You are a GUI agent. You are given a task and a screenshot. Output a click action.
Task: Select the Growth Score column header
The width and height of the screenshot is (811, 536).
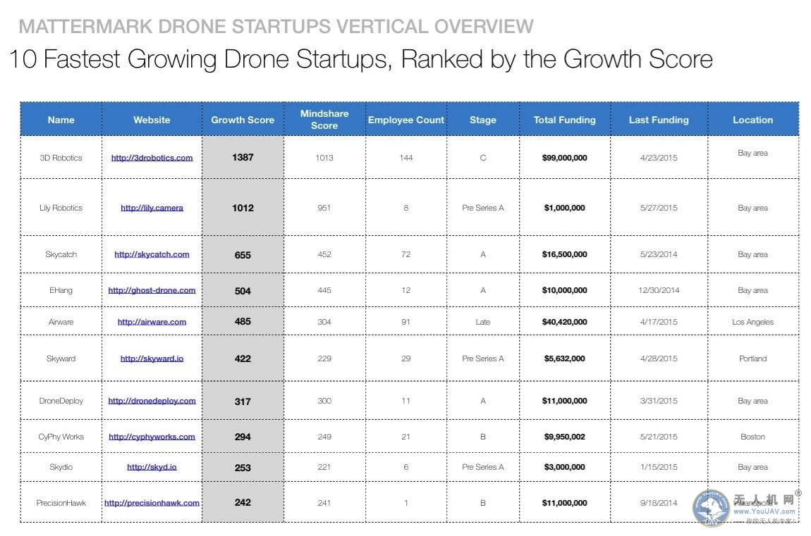(x=243, y=120)
